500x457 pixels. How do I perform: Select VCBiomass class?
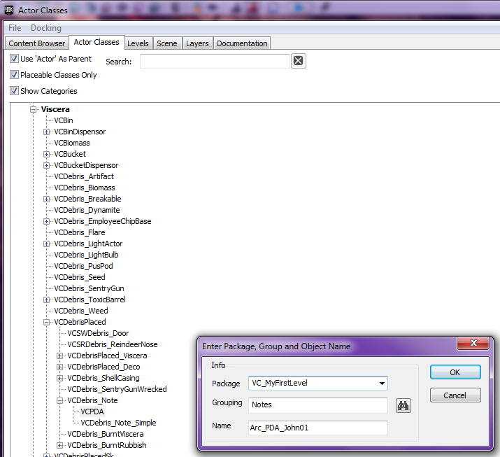pos(72,143)
